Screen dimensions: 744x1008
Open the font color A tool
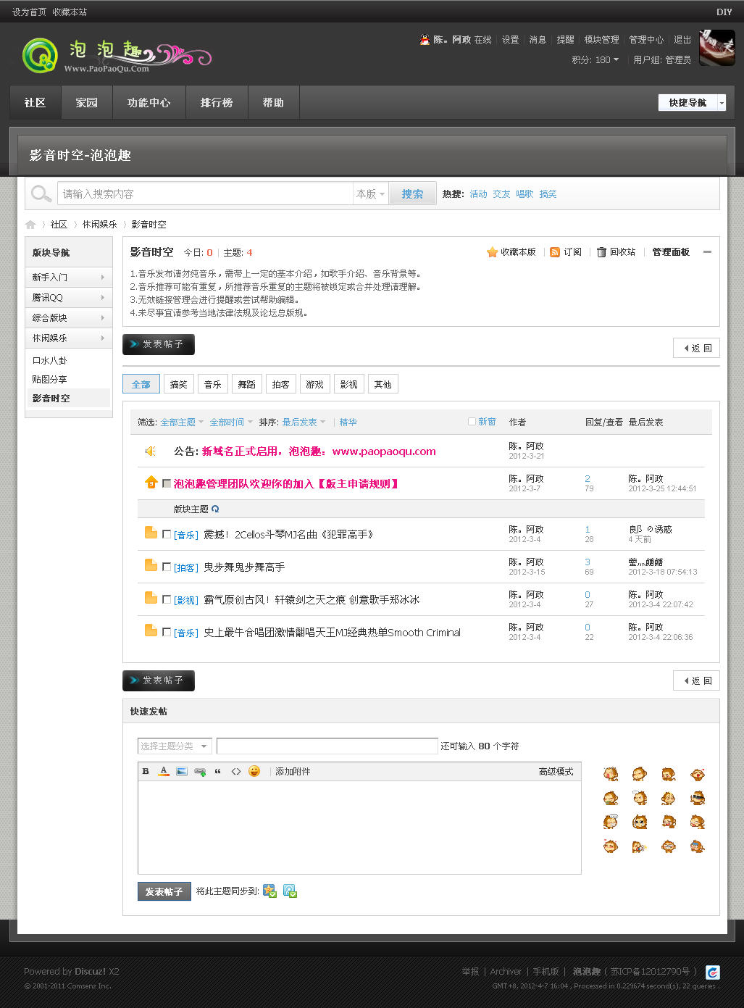point(164,771)
